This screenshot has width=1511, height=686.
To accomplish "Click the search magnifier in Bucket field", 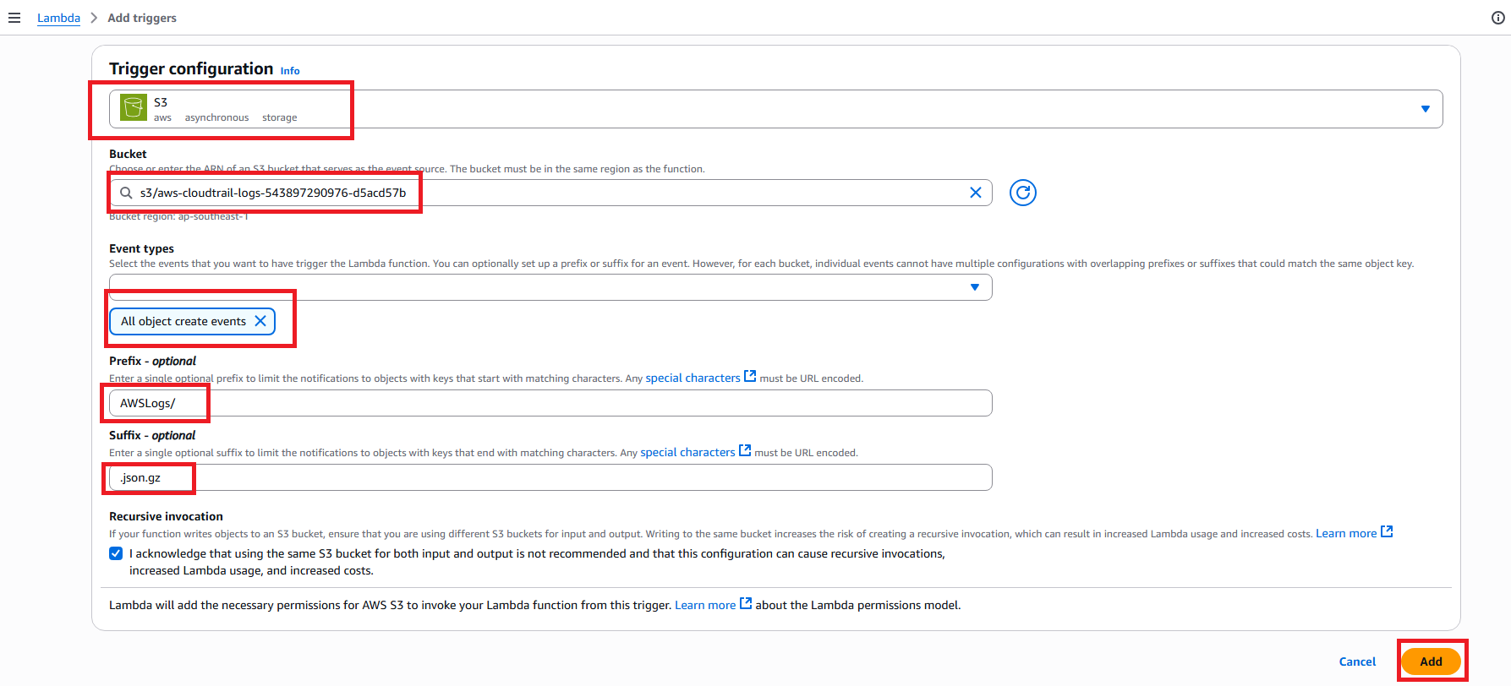I will pyautogui.click(x=126, y=193).
